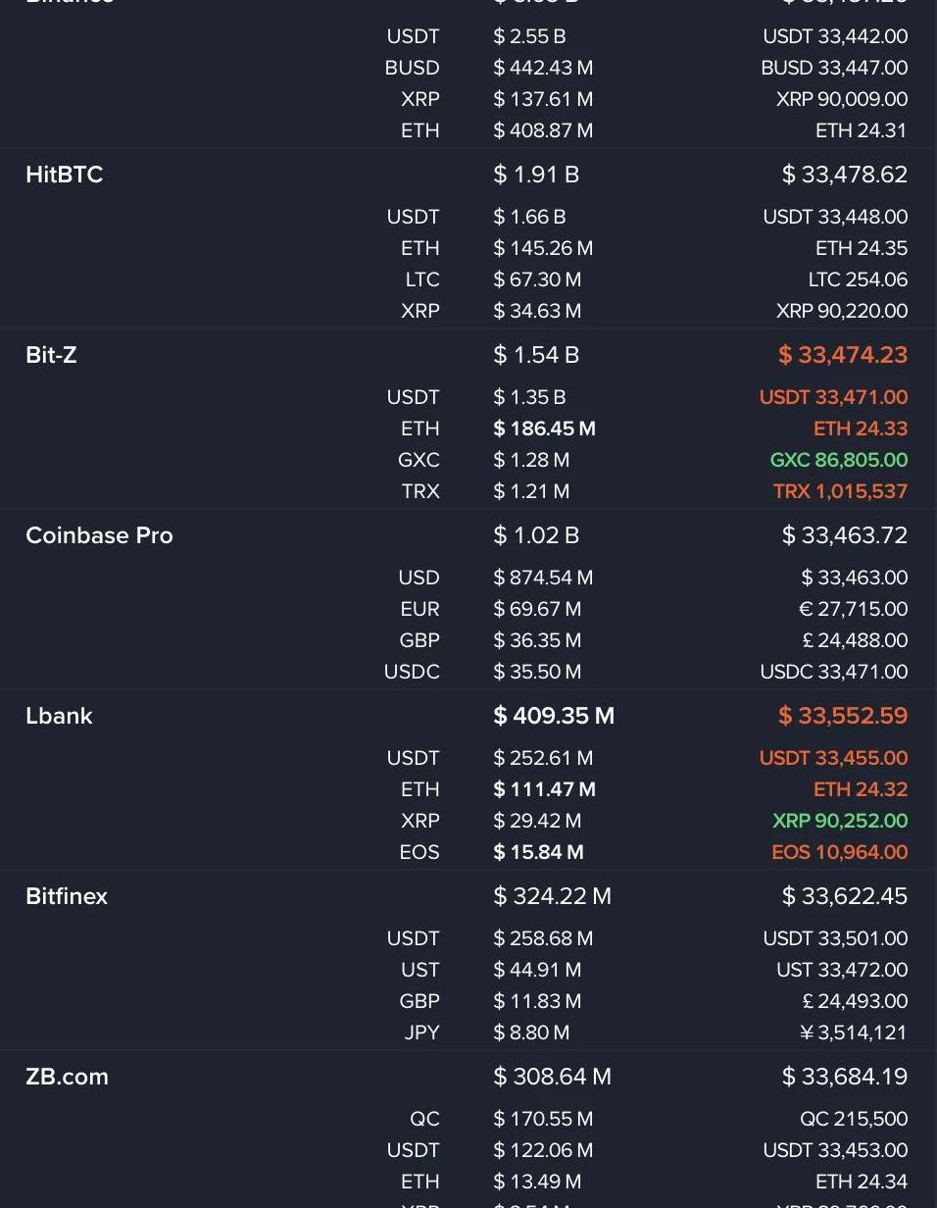Click the ¥ 3,514,121 Bitfinex price
937x1208 pixels.
tap(854, 1032)
